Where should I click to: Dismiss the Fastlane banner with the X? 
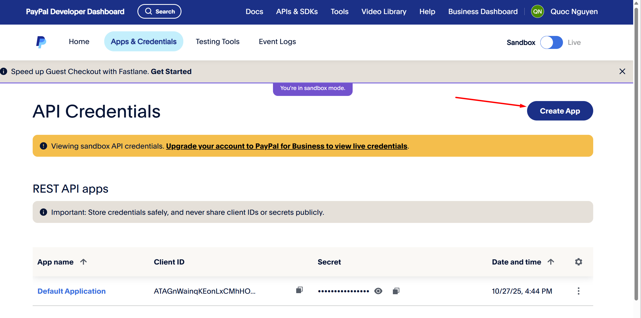(x=622, y=71)
